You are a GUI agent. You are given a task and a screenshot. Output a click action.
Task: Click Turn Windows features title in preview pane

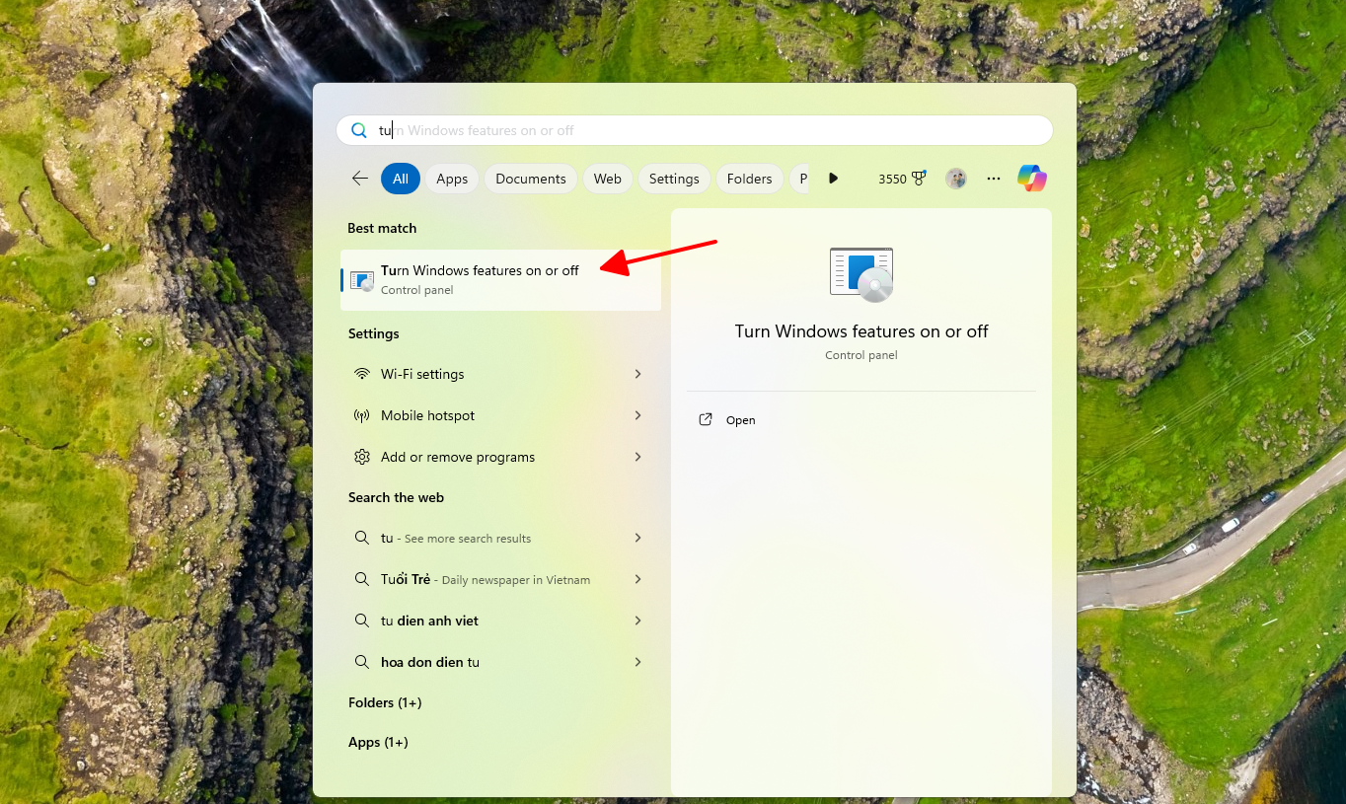pyautogui.click(x=861, y=331)
